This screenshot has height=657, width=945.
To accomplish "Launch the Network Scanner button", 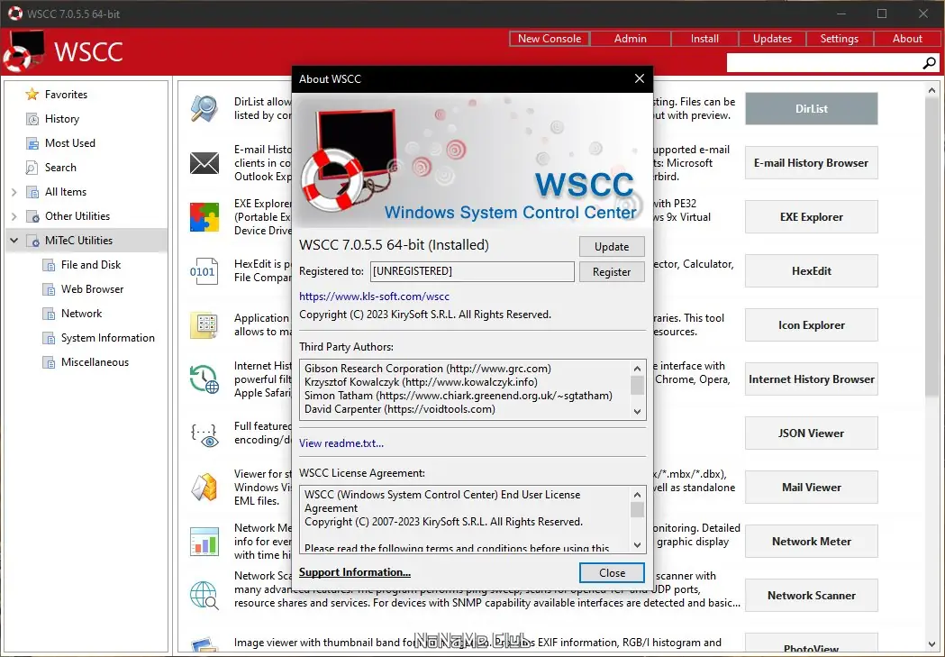I will [811, 596].
